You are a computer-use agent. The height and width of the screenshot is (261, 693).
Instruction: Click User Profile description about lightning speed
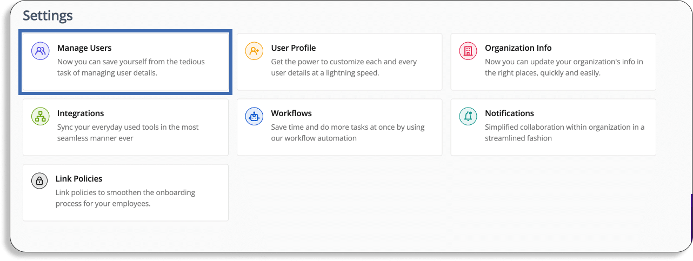(344, 67)
